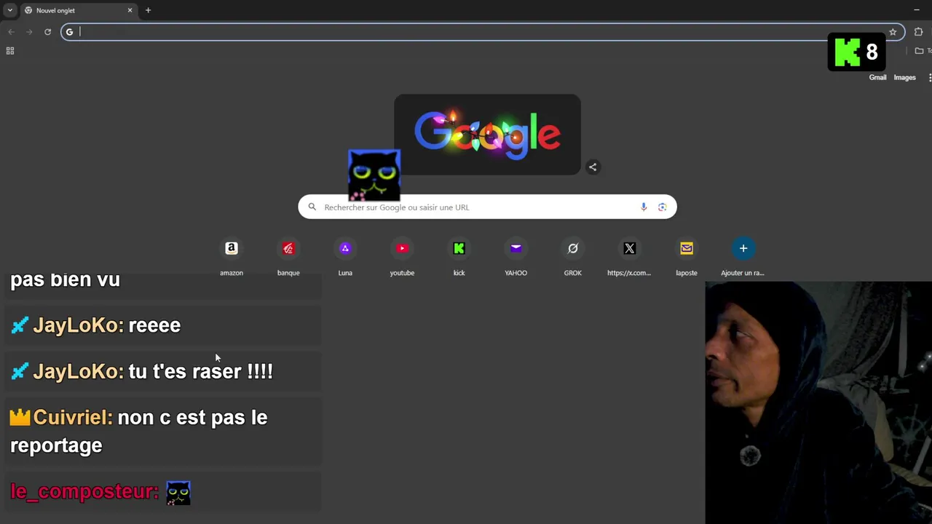
Task: Open the apps grid in bookmarks bar
Action: coord(10,51)
